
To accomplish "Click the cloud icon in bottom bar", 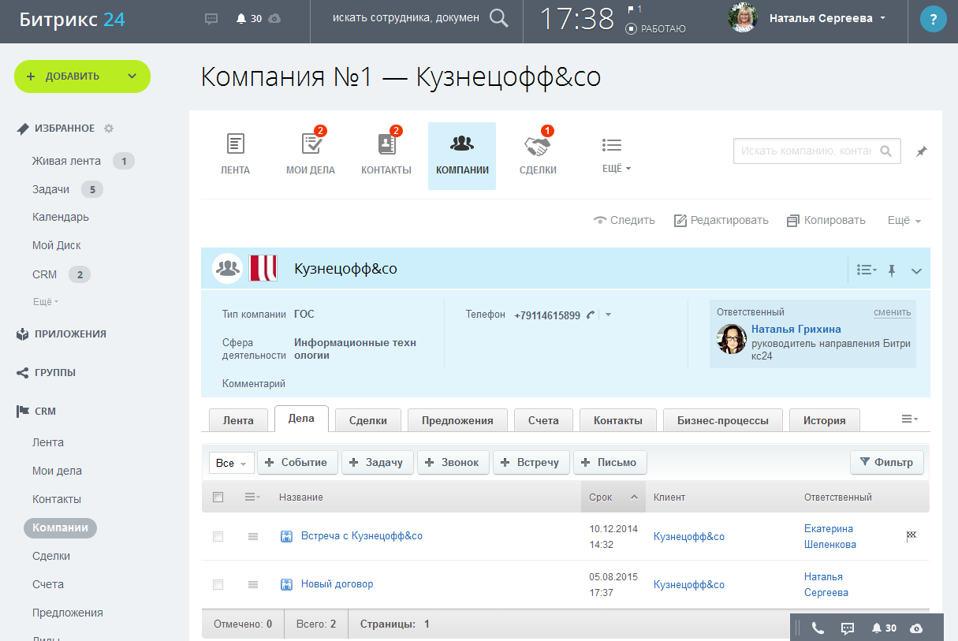I will pos(916,628).
